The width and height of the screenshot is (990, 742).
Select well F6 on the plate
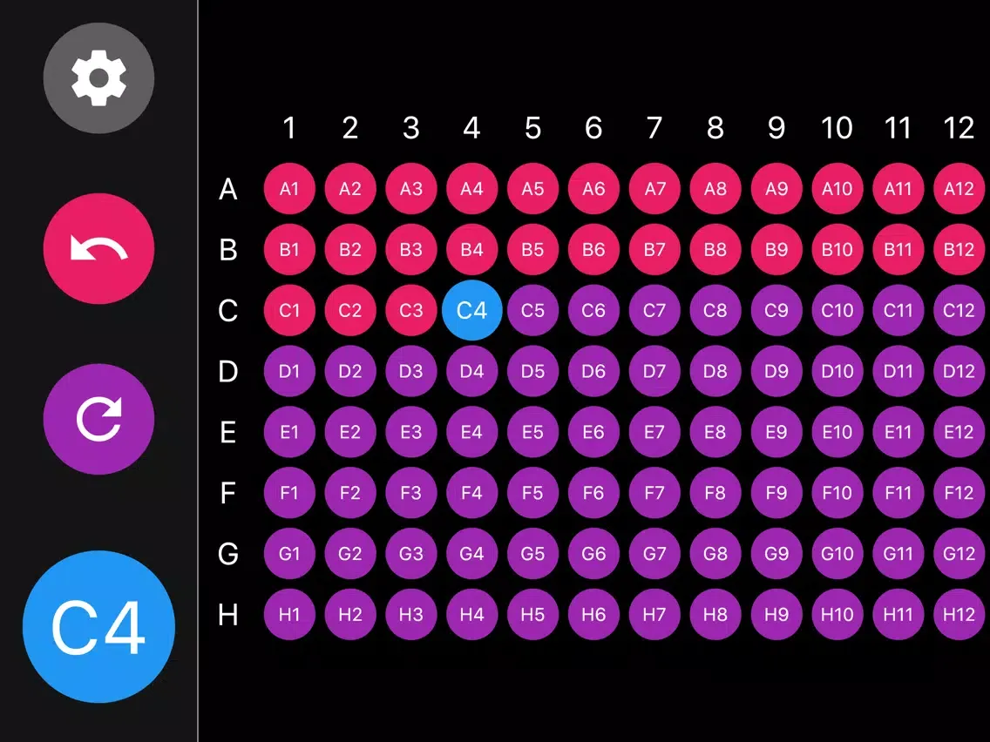[x=593, y=493]
